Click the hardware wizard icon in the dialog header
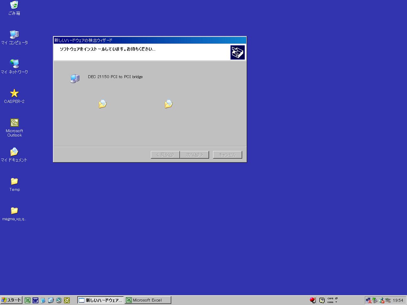This screenshot has width=407, height=305. pos(237,52)
